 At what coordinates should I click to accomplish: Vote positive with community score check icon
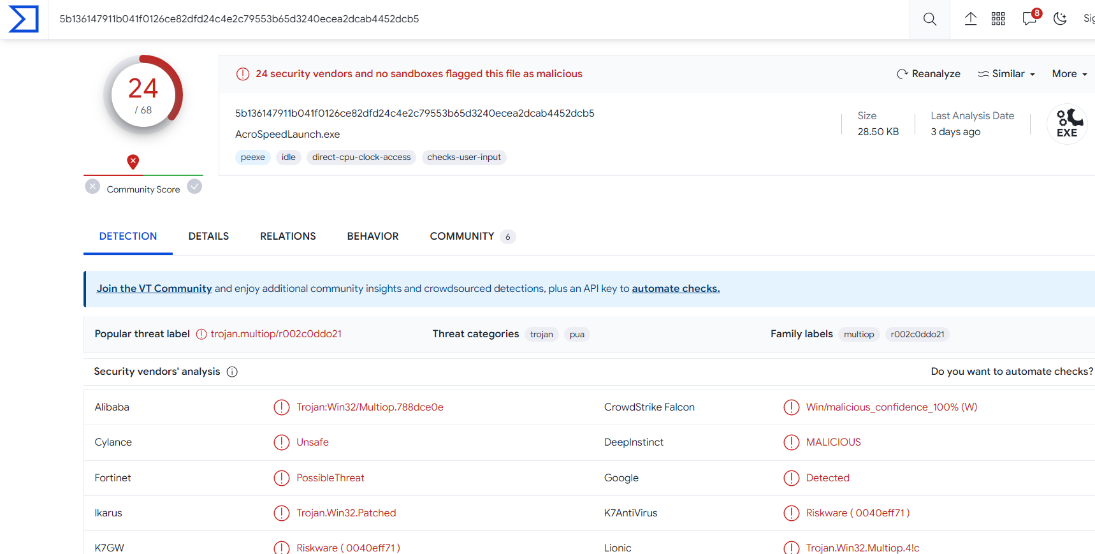coord(194,186)
